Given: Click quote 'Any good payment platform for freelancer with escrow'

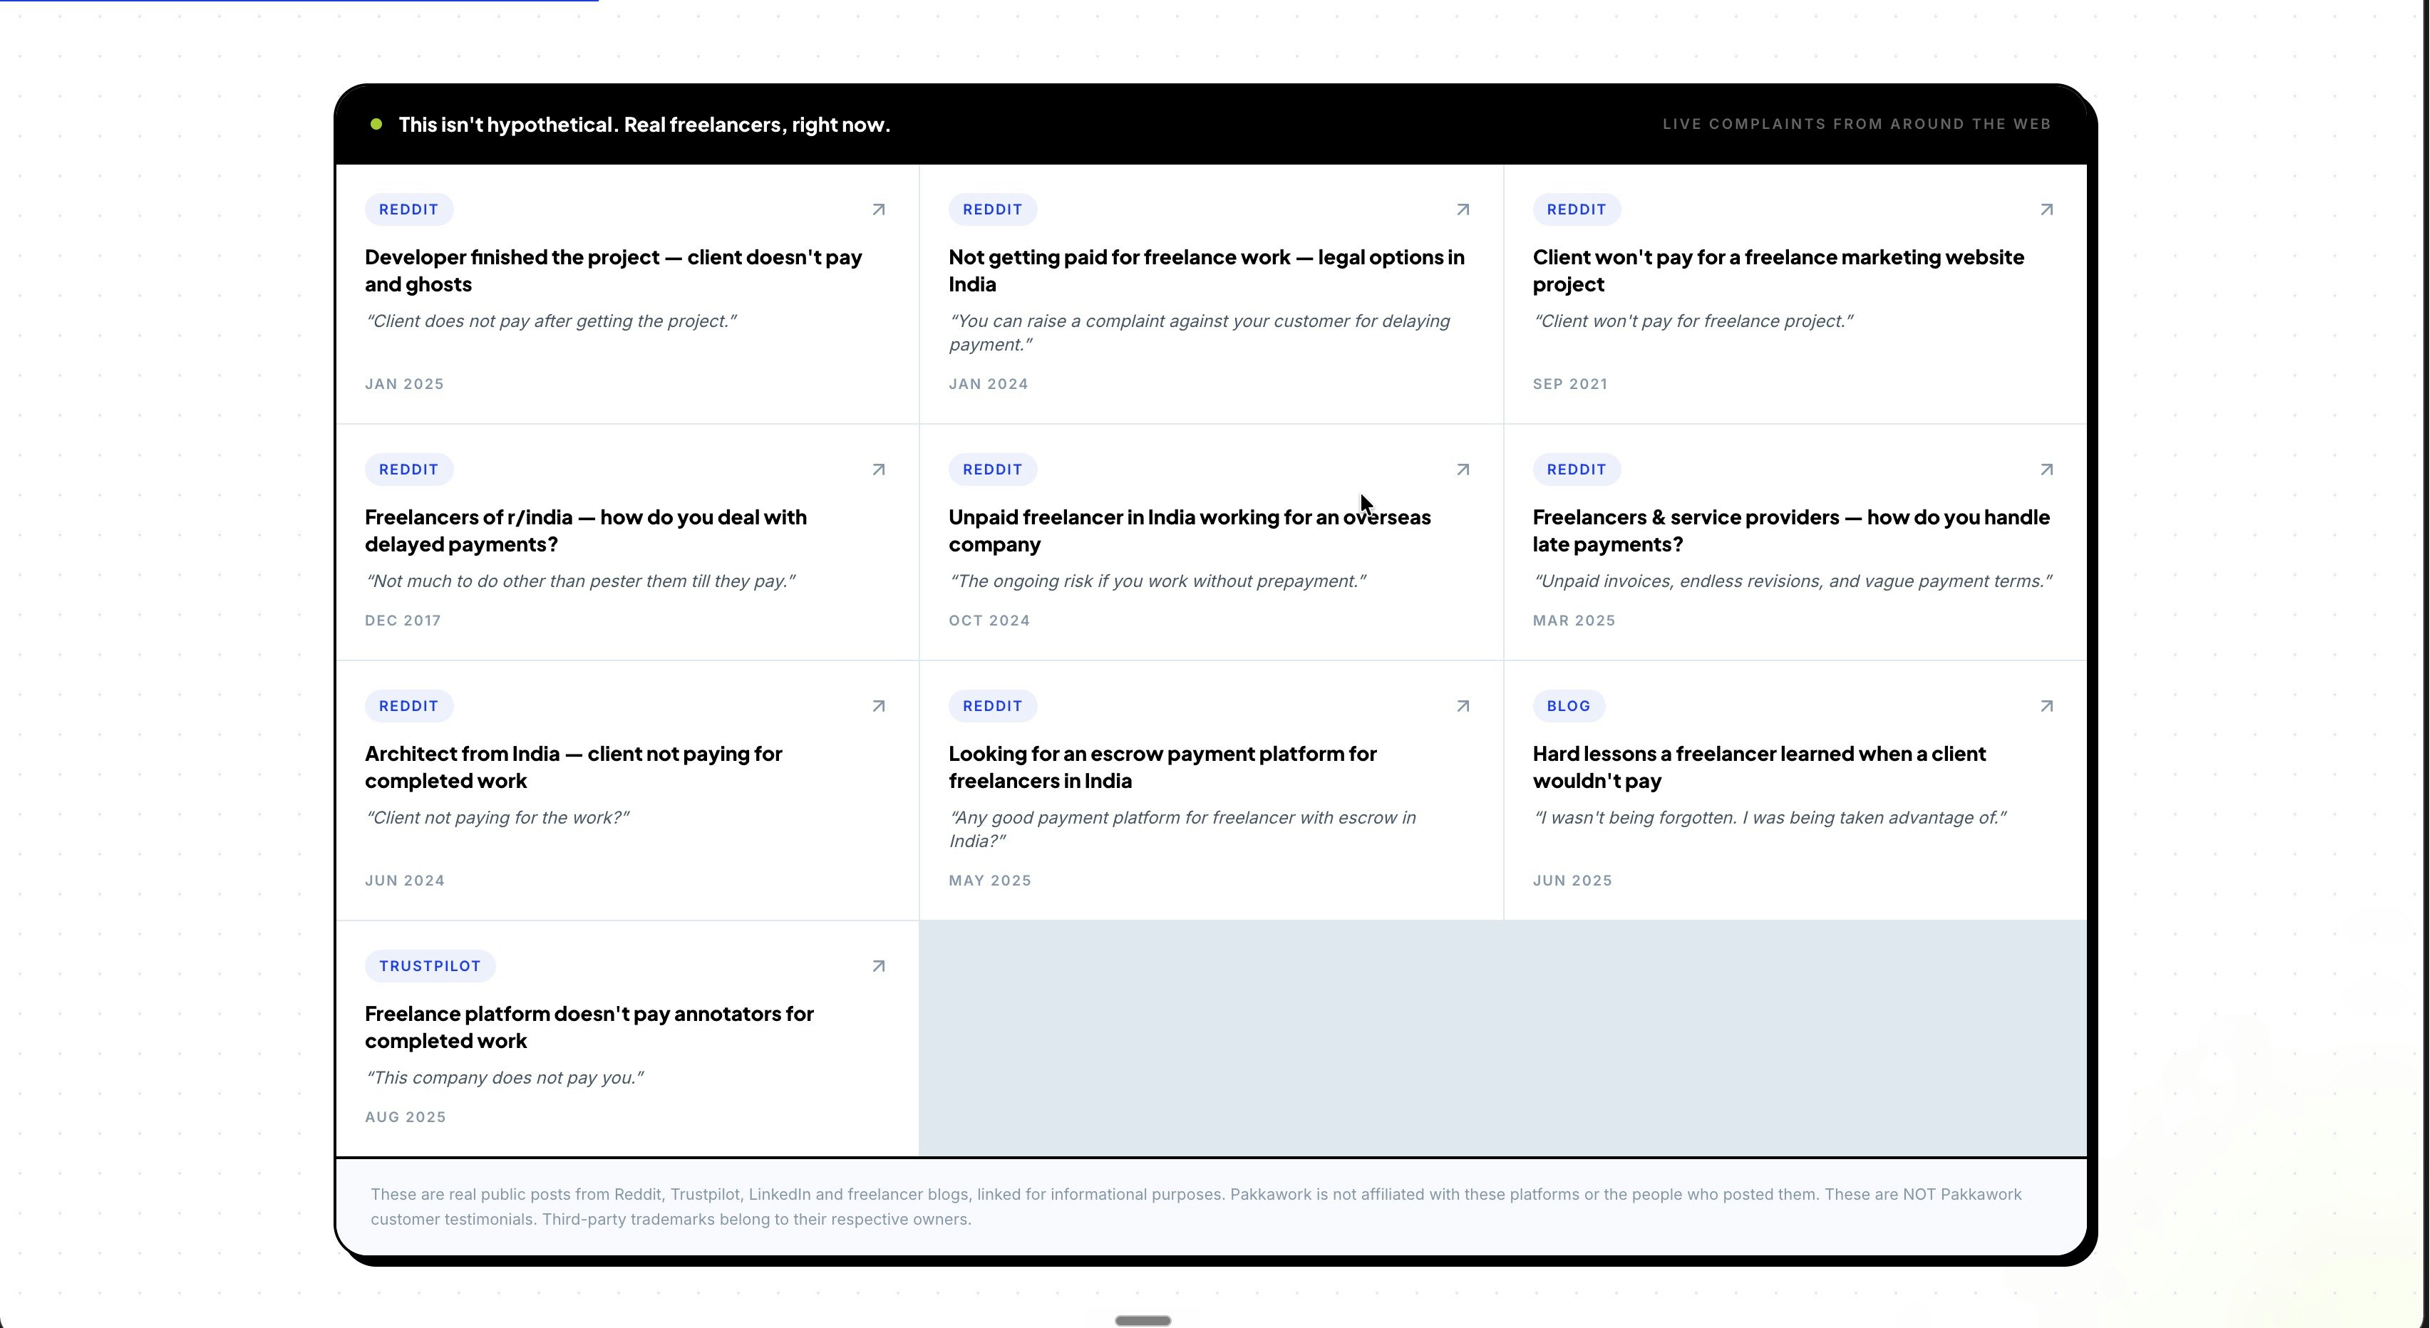Looking at the screenshot, I should coord(1182,829).
